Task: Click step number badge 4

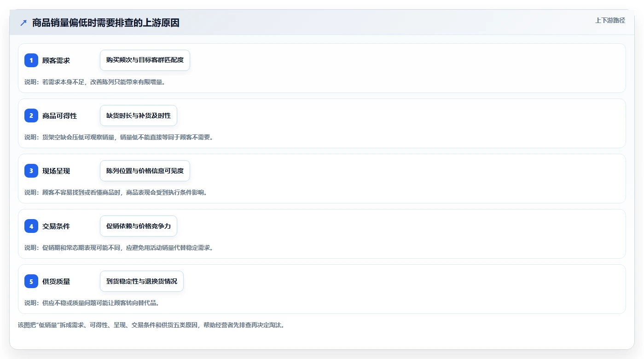Action: click(31, 226)
